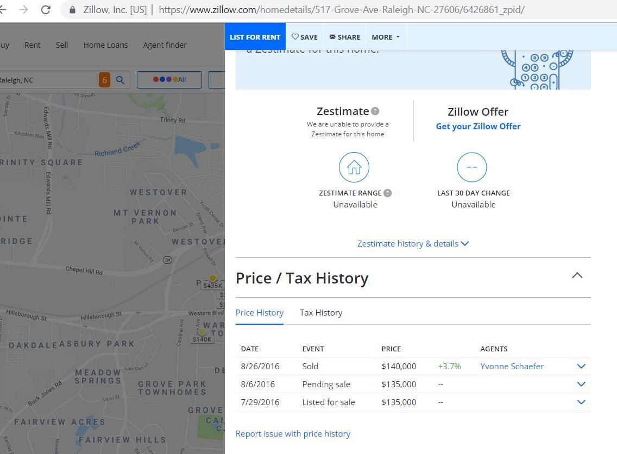Click the Save heart button
The image size is (617, 454).
point(305,37)
